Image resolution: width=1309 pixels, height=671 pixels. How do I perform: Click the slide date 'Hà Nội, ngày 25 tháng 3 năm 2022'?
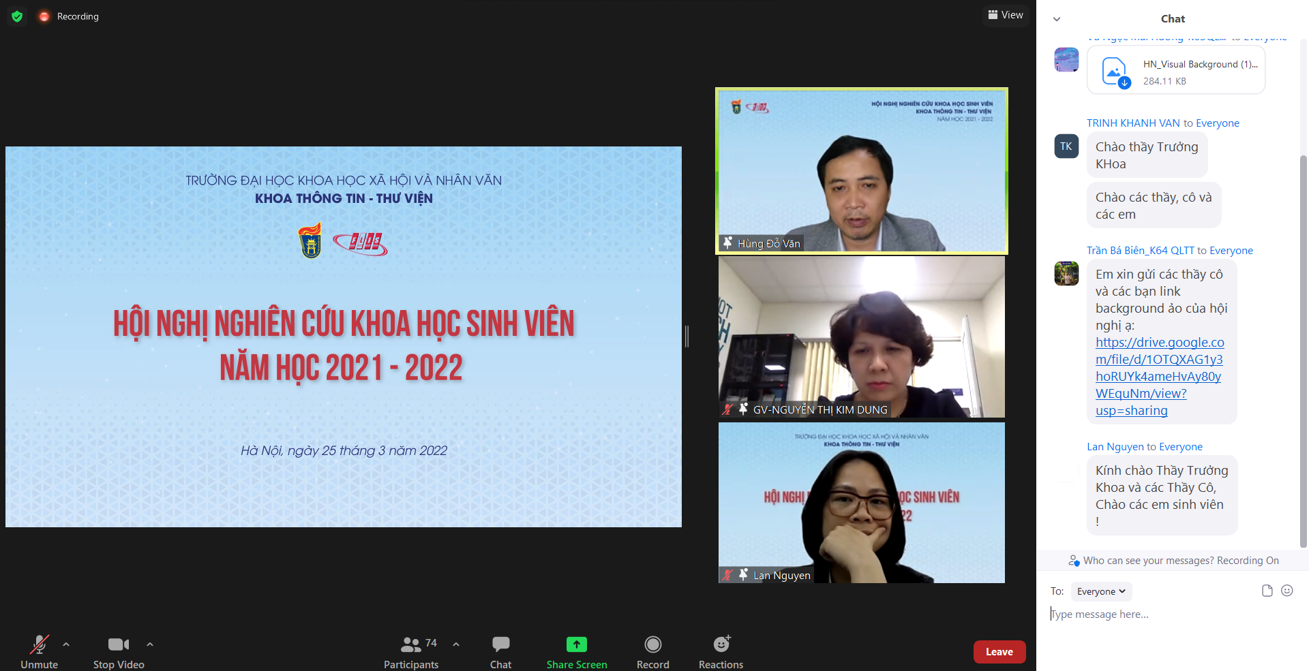tap(344, 450)
